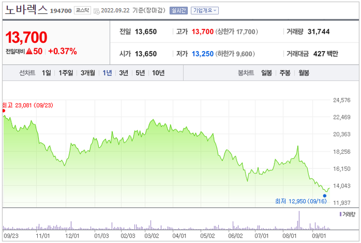Click the 실시간 realtime button
361x243 pixels.
pyautogui.click(x=178, y=11)
